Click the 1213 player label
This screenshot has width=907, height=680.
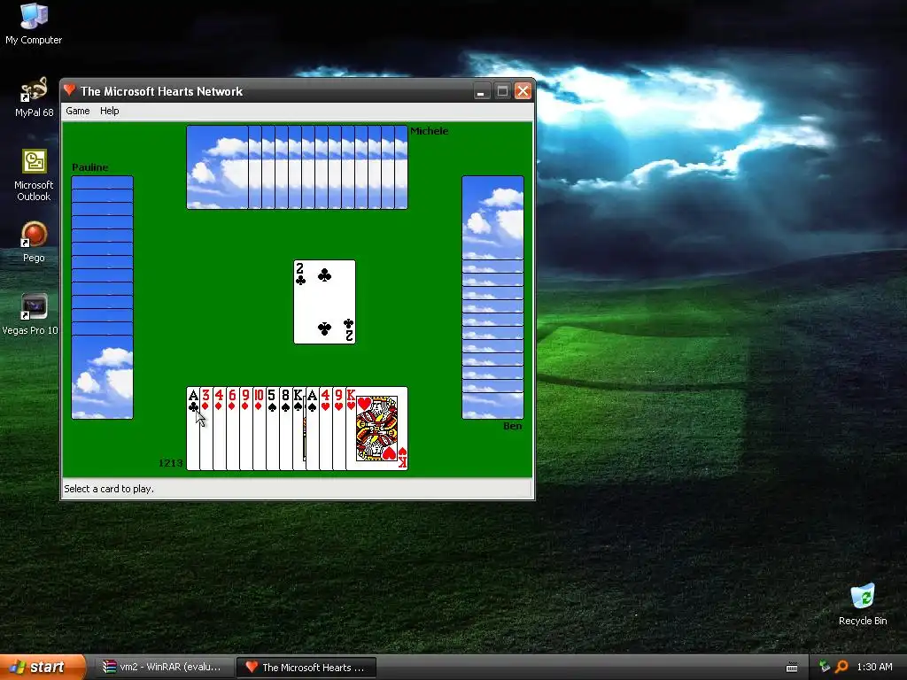(x=171, y=463)
